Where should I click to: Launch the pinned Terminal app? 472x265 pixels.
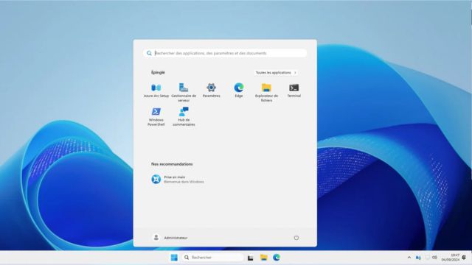click(x=294, y=91)
